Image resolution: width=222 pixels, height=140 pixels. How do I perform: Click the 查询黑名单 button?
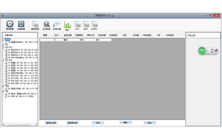tap(73, 123)
